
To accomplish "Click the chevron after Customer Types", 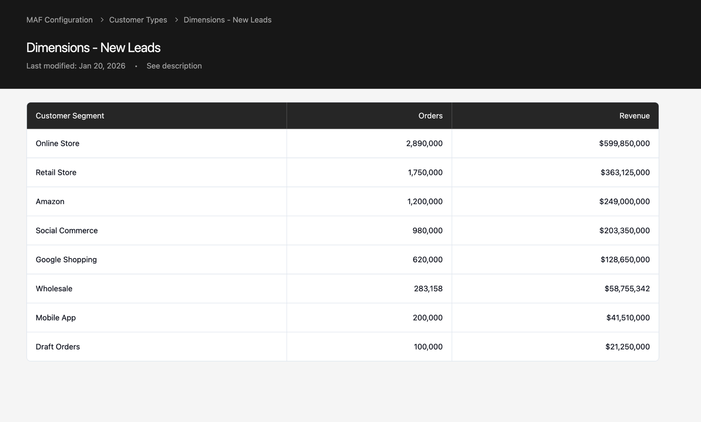I will point(176,20).
